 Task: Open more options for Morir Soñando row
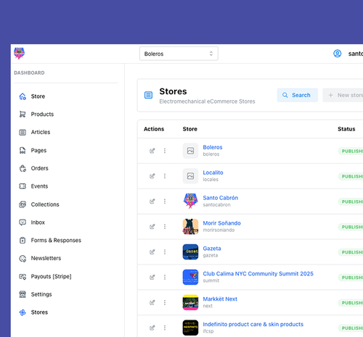(x=165, y=227)
